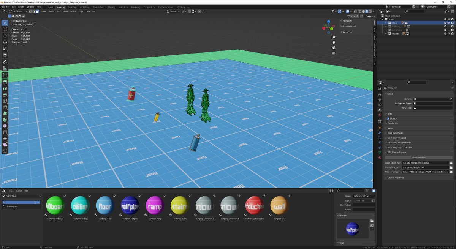456x249 pixels.
Task: Select the Annotate tool in the left toolbar
Action: [x=5, y=61]
